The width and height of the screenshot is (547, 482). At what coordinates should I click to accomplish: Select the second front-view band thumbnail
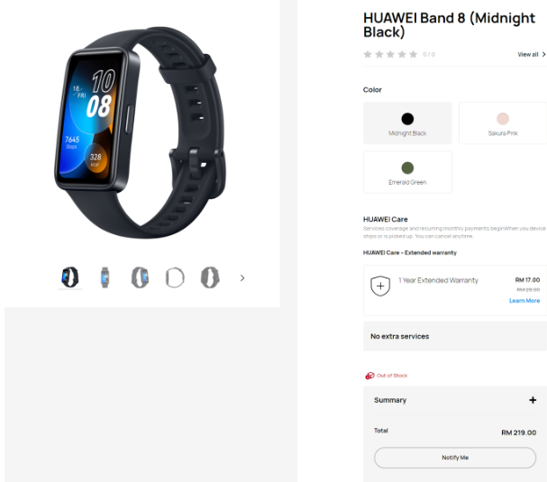105,277
